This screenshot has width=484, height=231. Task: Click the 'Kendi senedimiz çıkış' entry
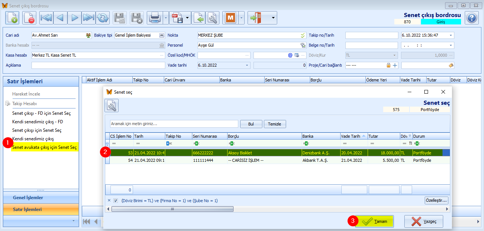click(33, 139)
